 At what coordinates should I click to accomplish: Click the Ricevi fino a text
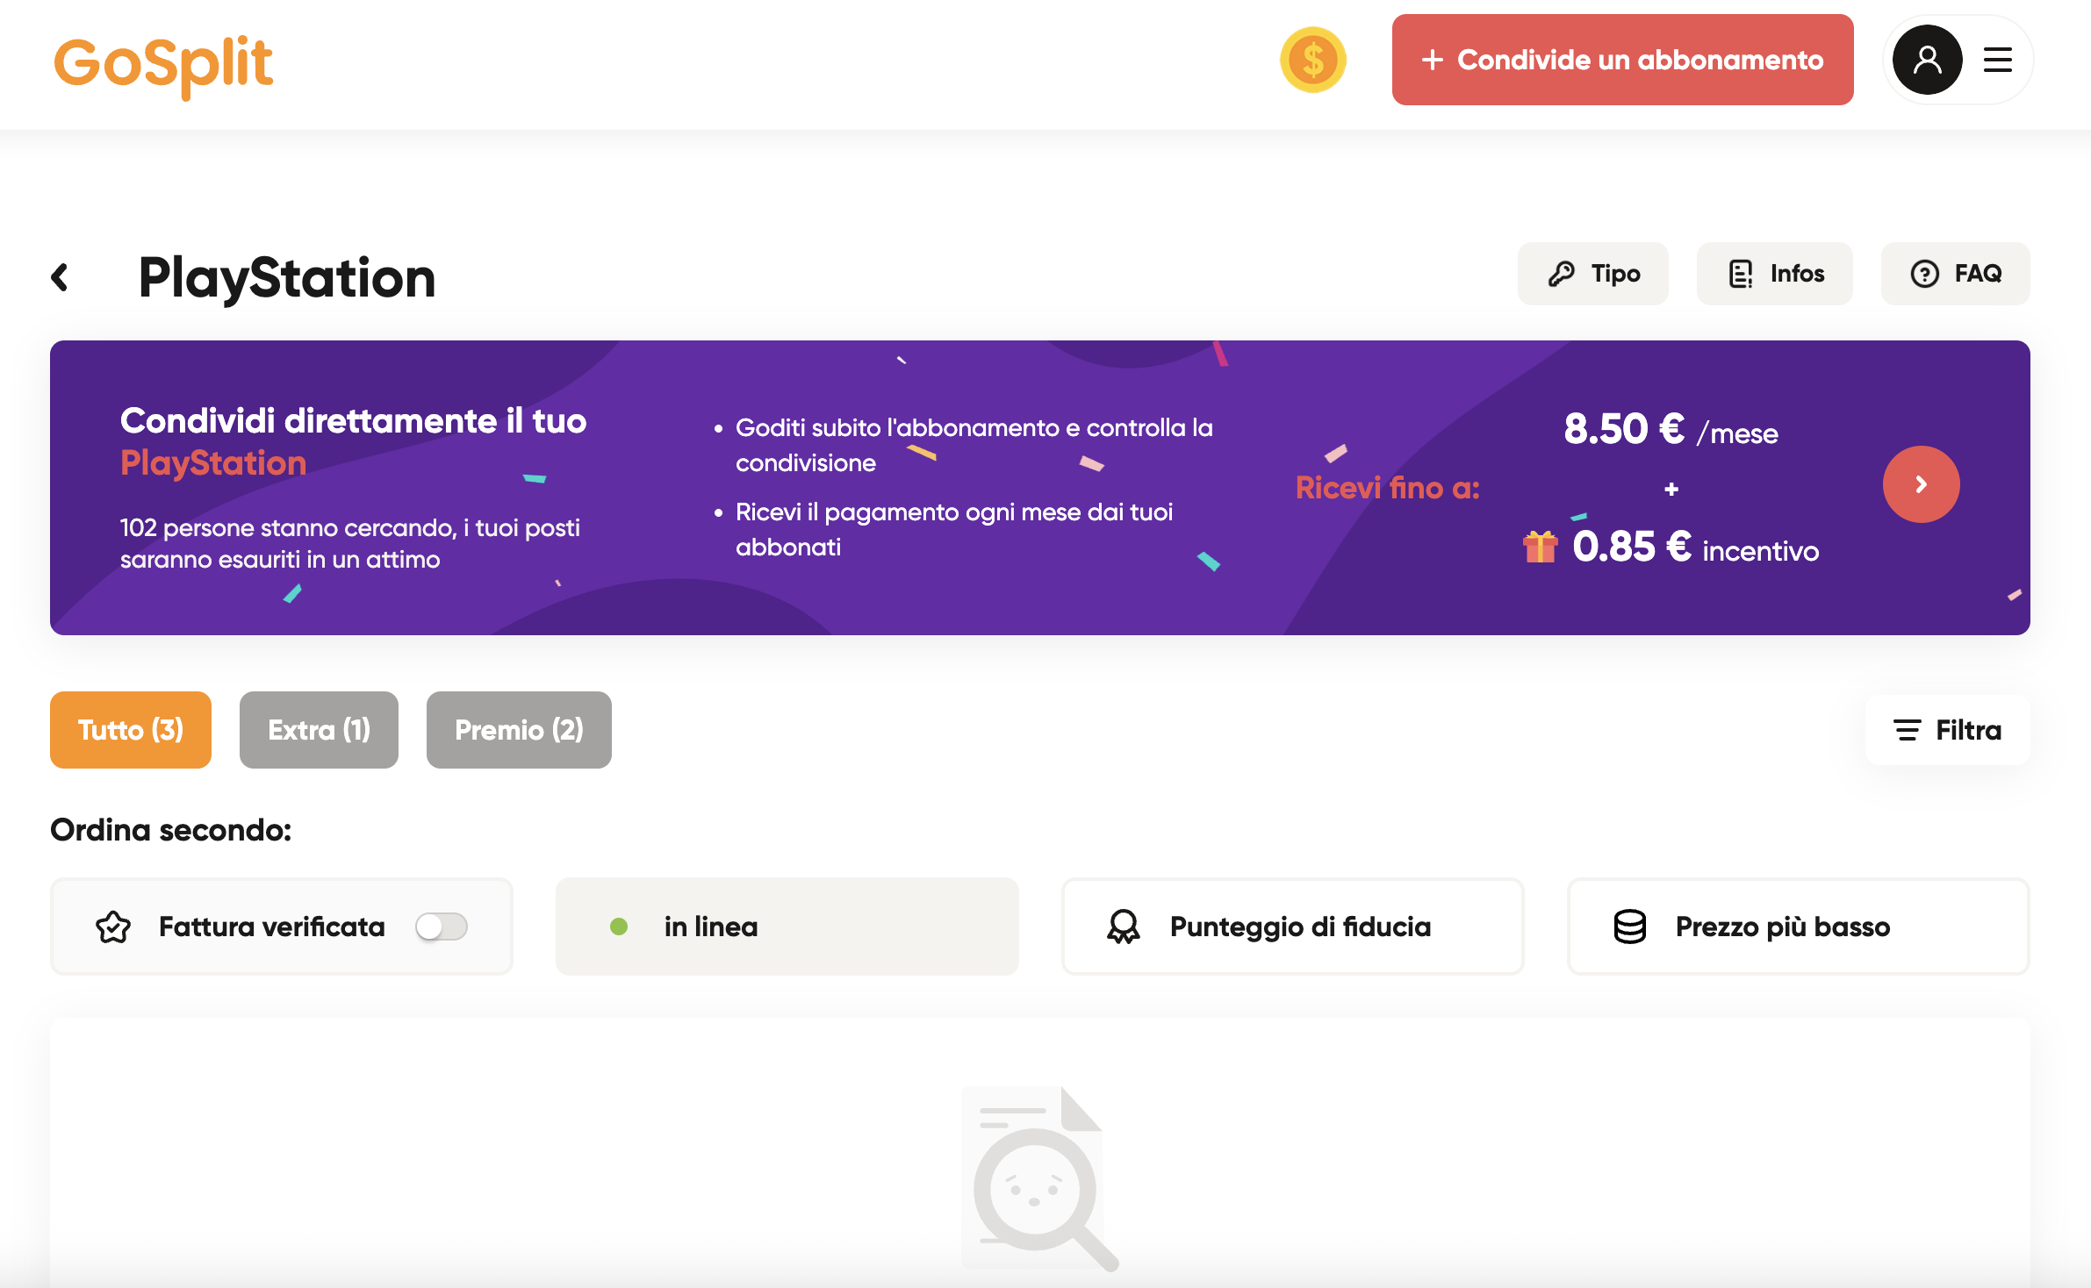pyautogui.click(x=1387, y=488)
